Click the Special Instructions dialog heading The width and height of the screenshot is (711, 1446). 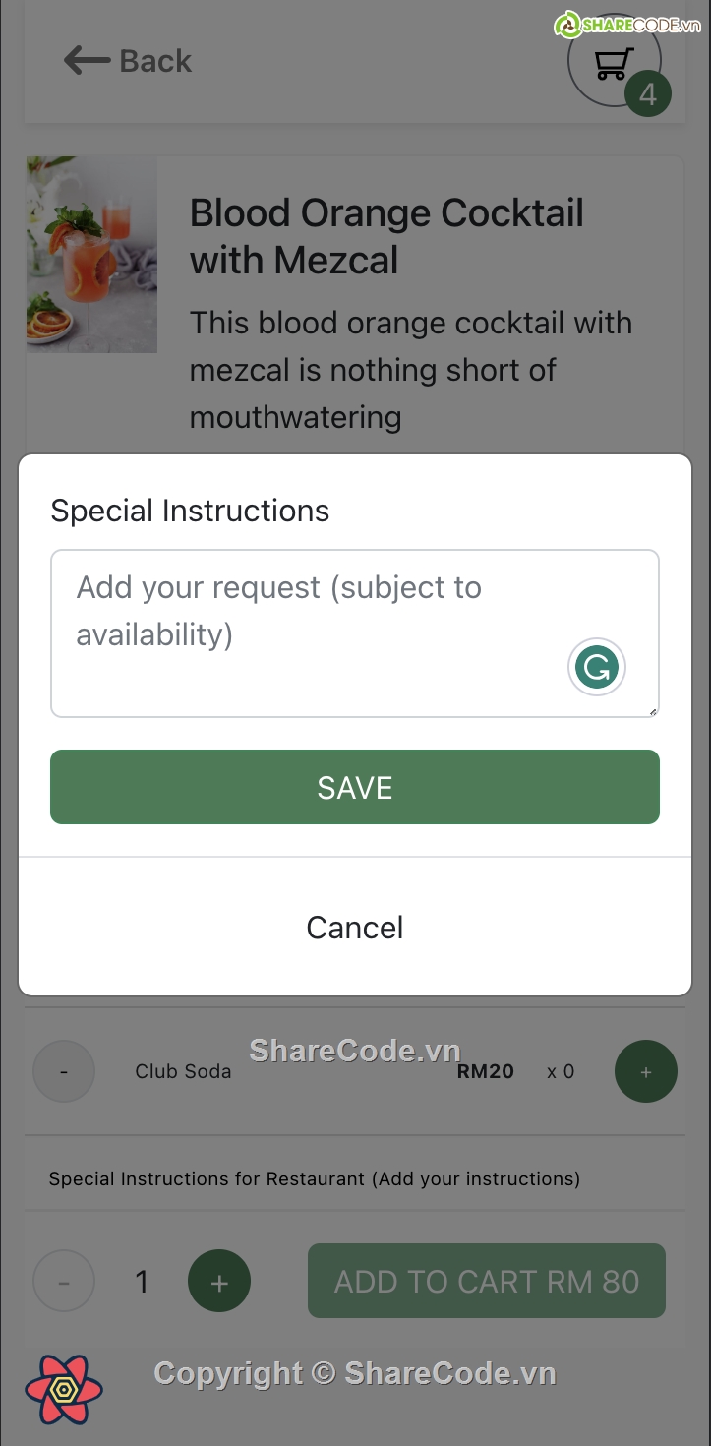(x=190, y=511)
